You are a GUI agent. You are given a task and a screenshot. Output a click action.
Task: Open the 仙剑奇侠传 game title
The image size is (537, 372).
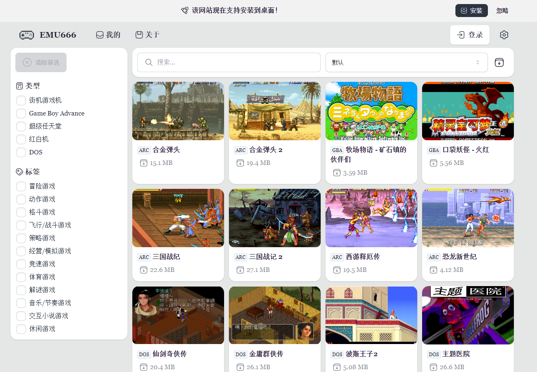(170, 354)
